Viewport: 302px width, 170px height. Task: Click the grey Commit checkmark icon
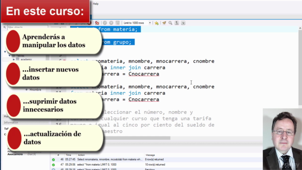[x=105, y=23]
